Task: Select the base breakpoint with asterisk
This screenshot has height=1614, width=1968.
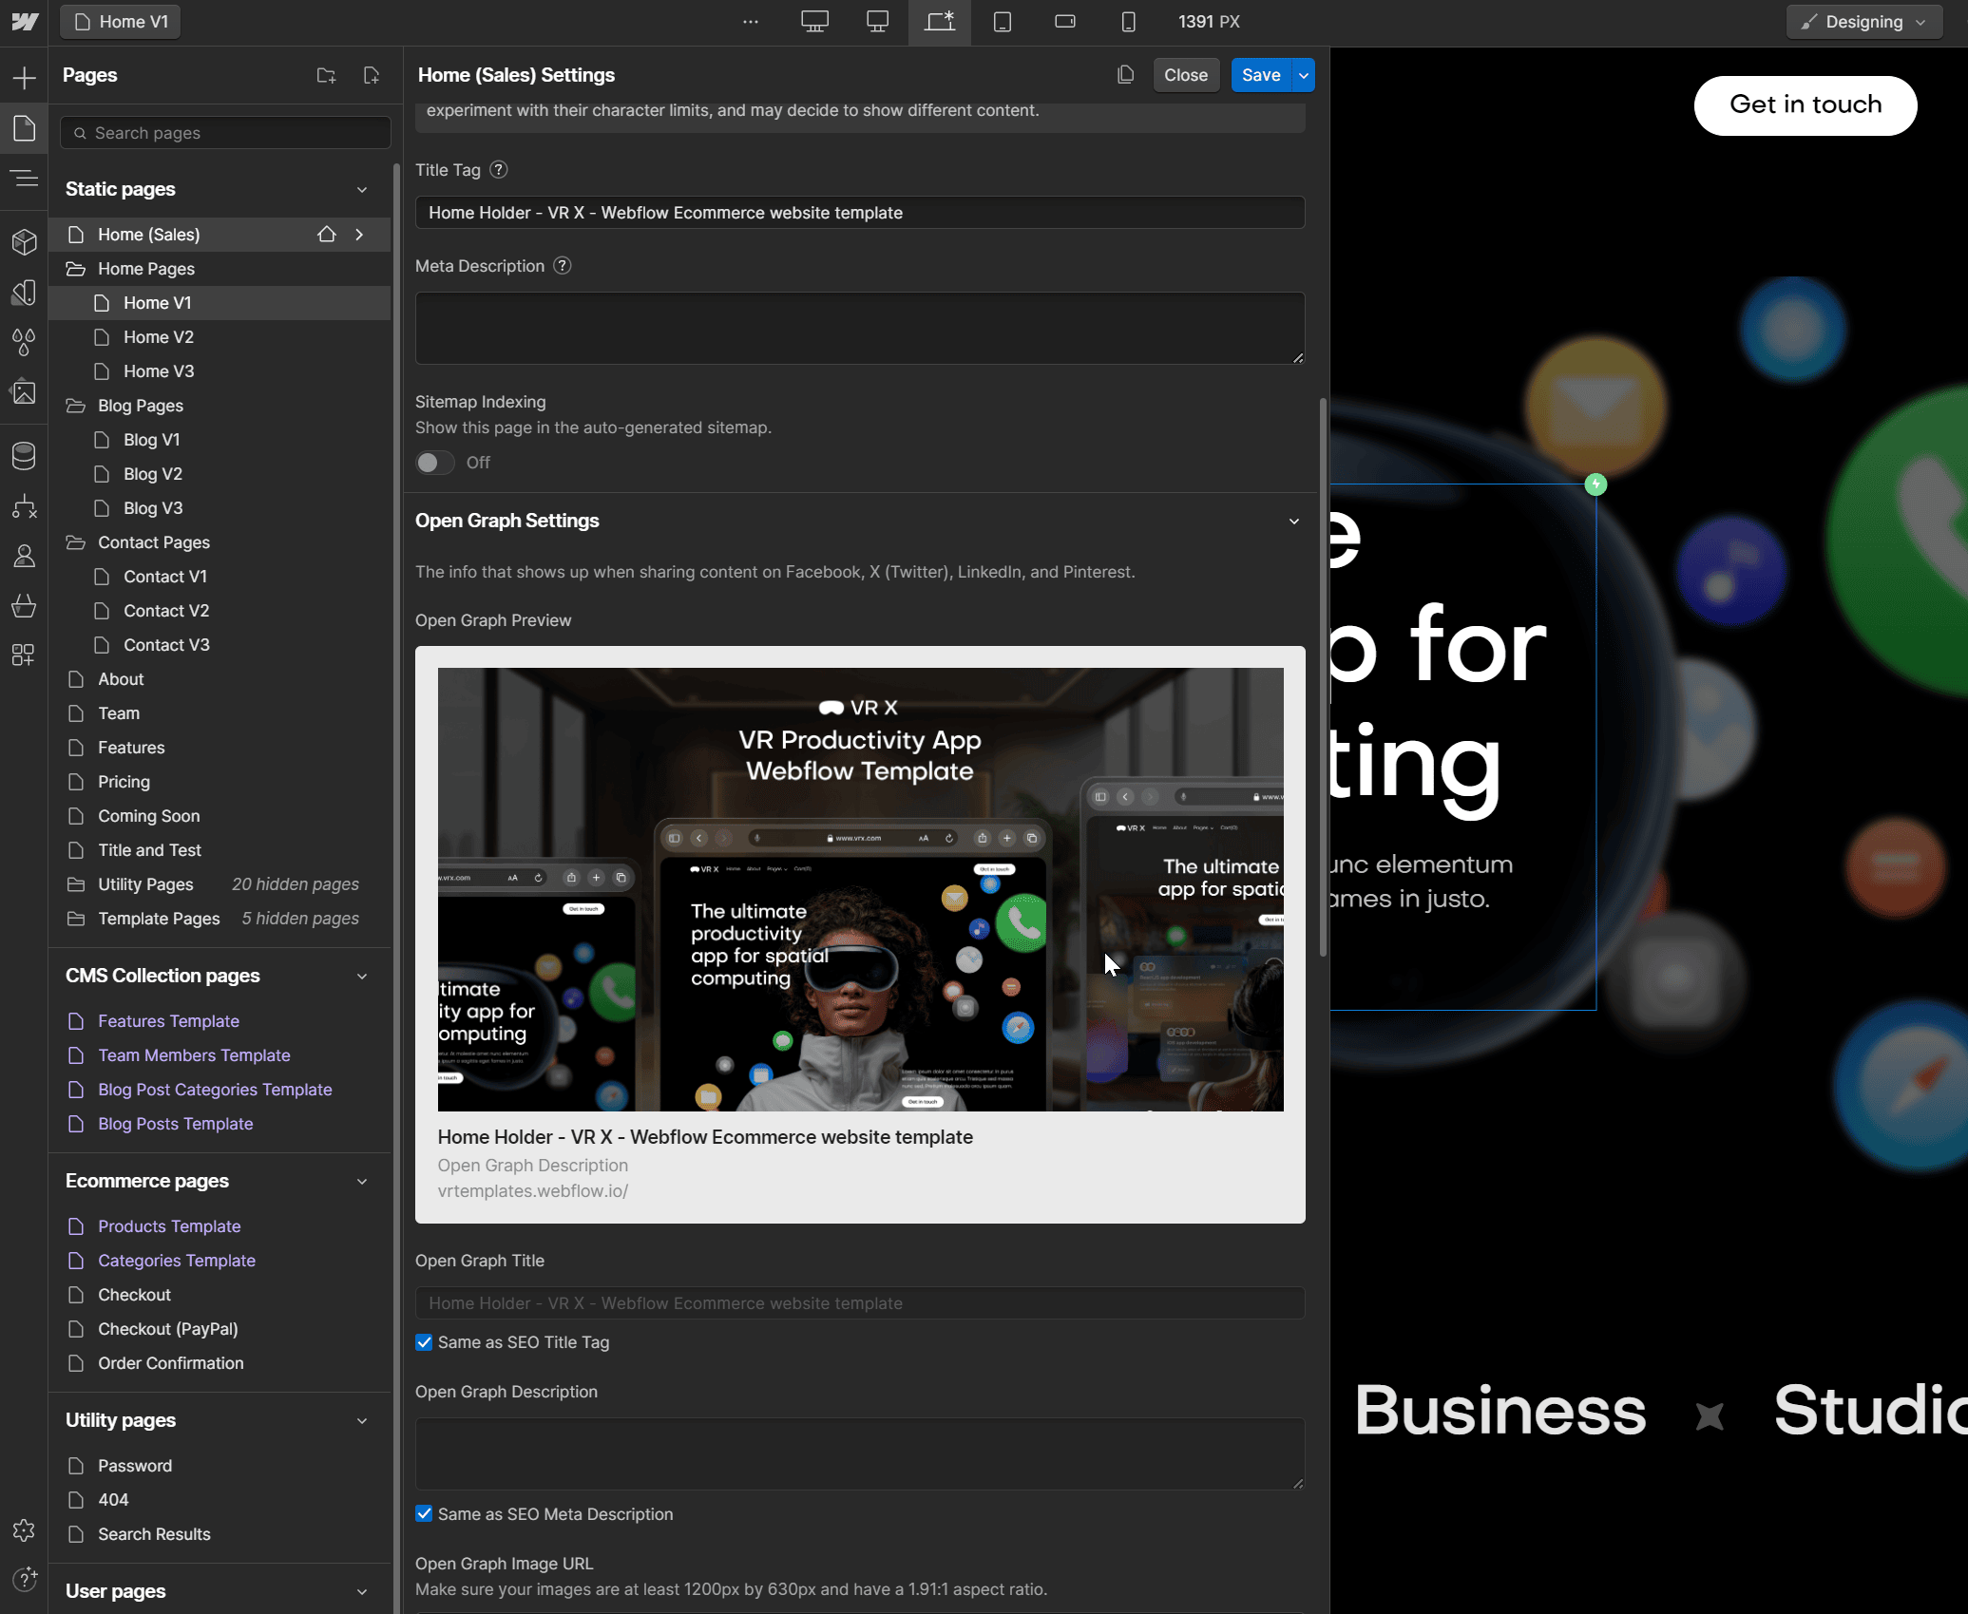Action: (x=940, y=22)
